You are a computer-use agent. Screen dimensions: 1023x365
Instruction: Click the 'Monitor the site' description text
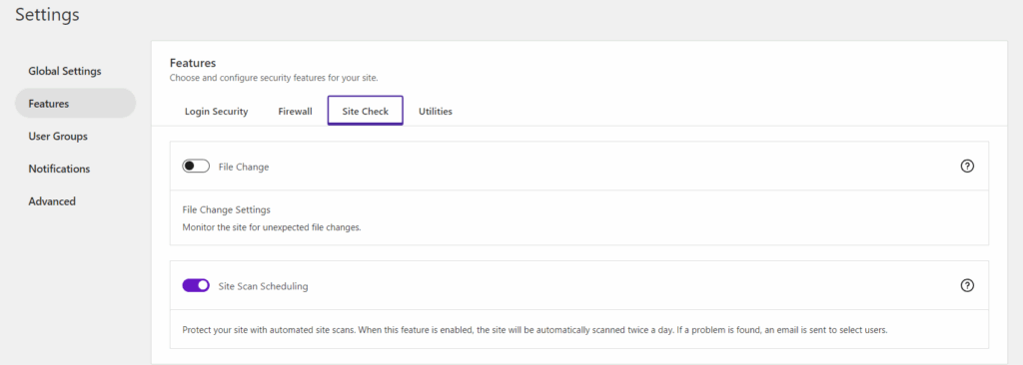point(272,228)
